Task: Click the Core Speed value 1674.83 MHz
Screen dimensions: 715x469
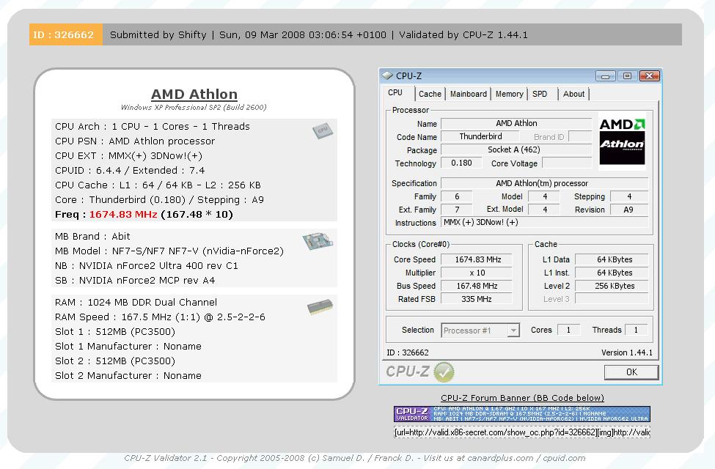Action: [477, 259]
